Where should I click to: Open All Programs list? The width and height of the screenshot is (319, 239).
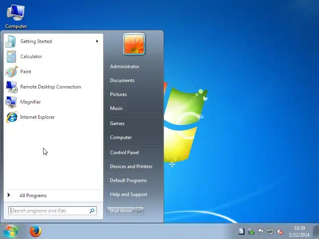(33, 196)
